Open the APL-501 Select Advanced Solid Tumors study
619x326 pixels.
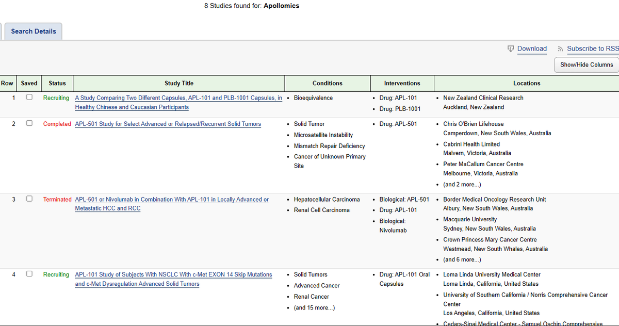[x=168, y=124]
